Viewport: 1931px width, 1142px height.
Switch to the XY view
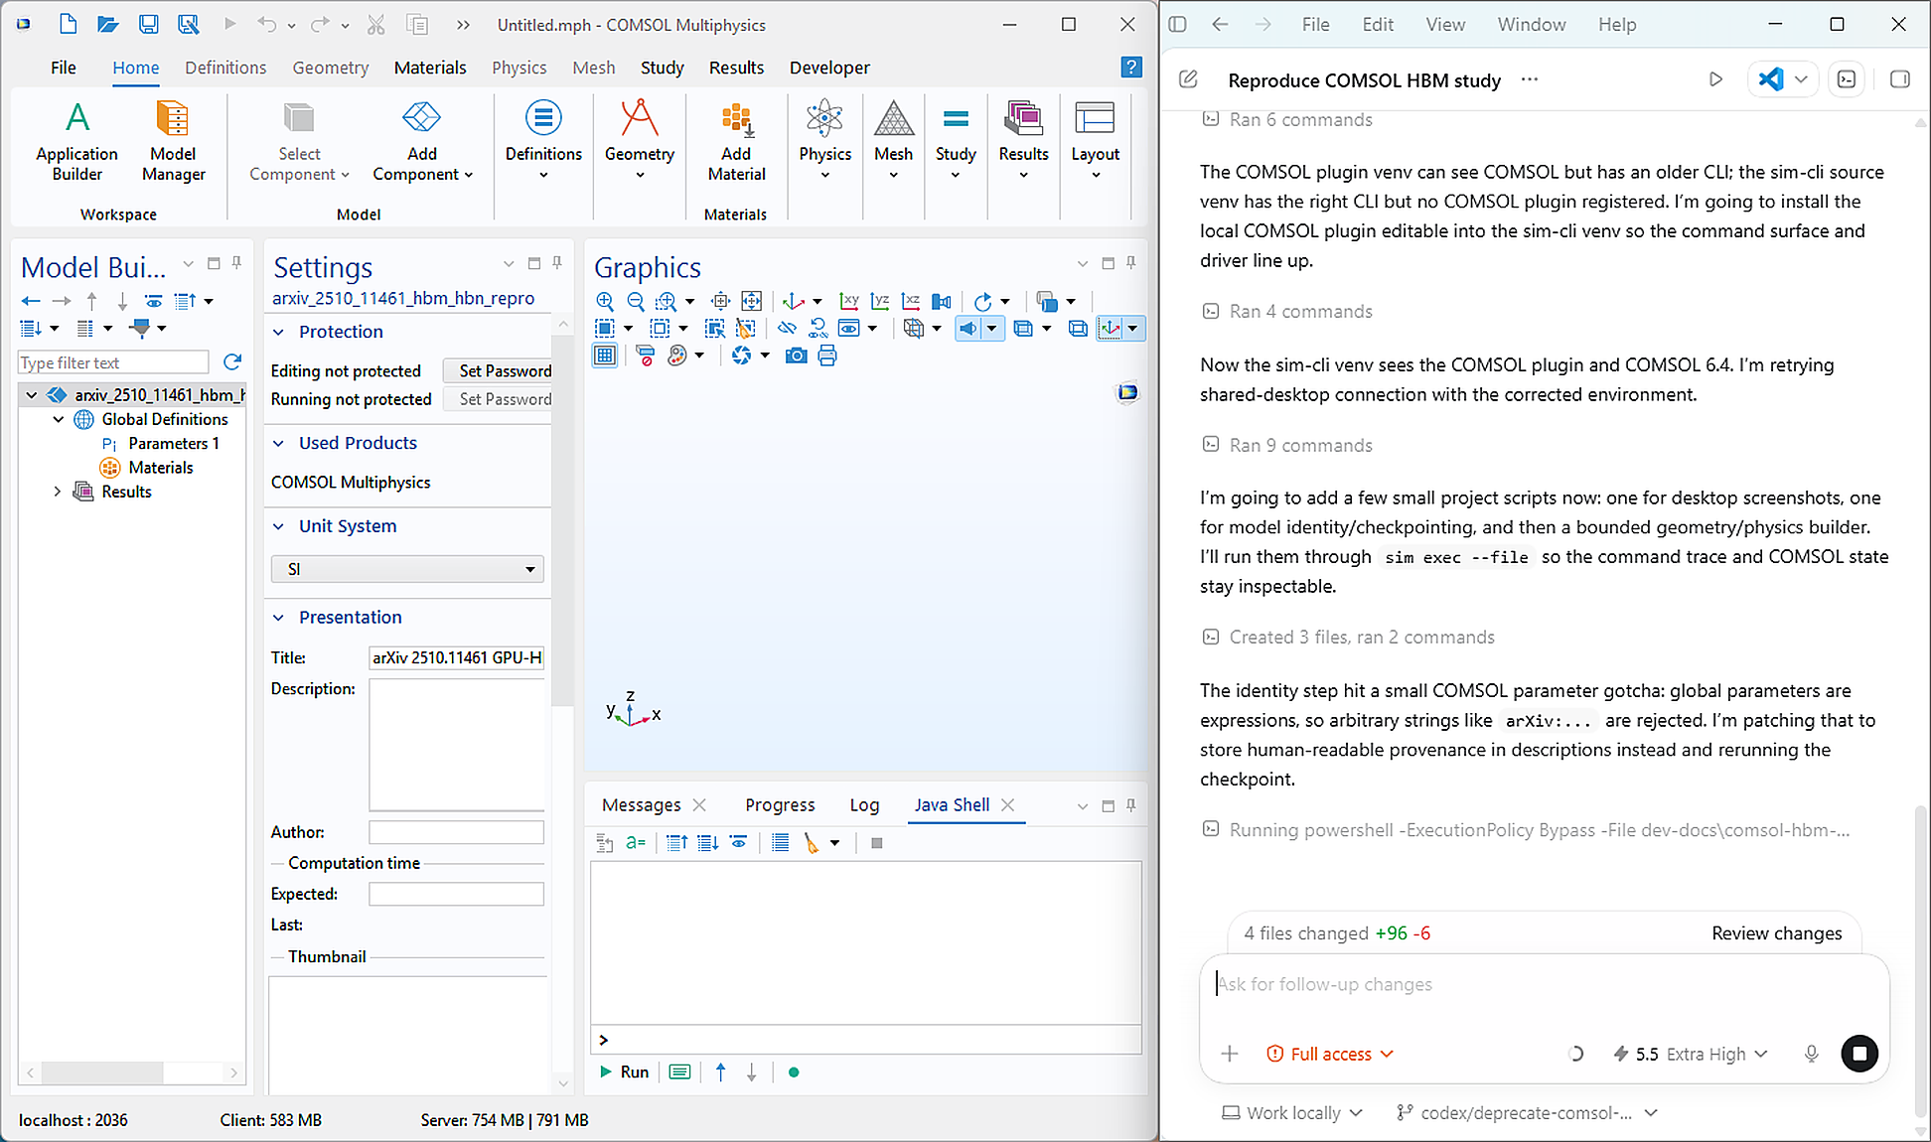[849, 301]
